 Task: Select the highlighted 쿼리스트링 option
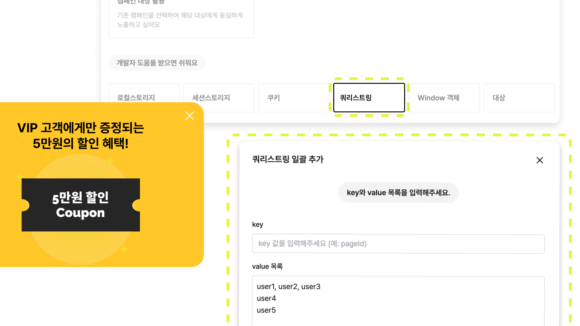[369, 98]
